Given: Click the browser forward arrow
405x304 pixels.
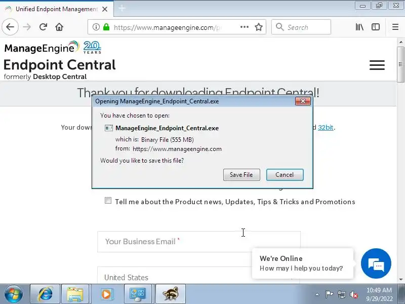Looking at the screenshot, I should 27,27.
